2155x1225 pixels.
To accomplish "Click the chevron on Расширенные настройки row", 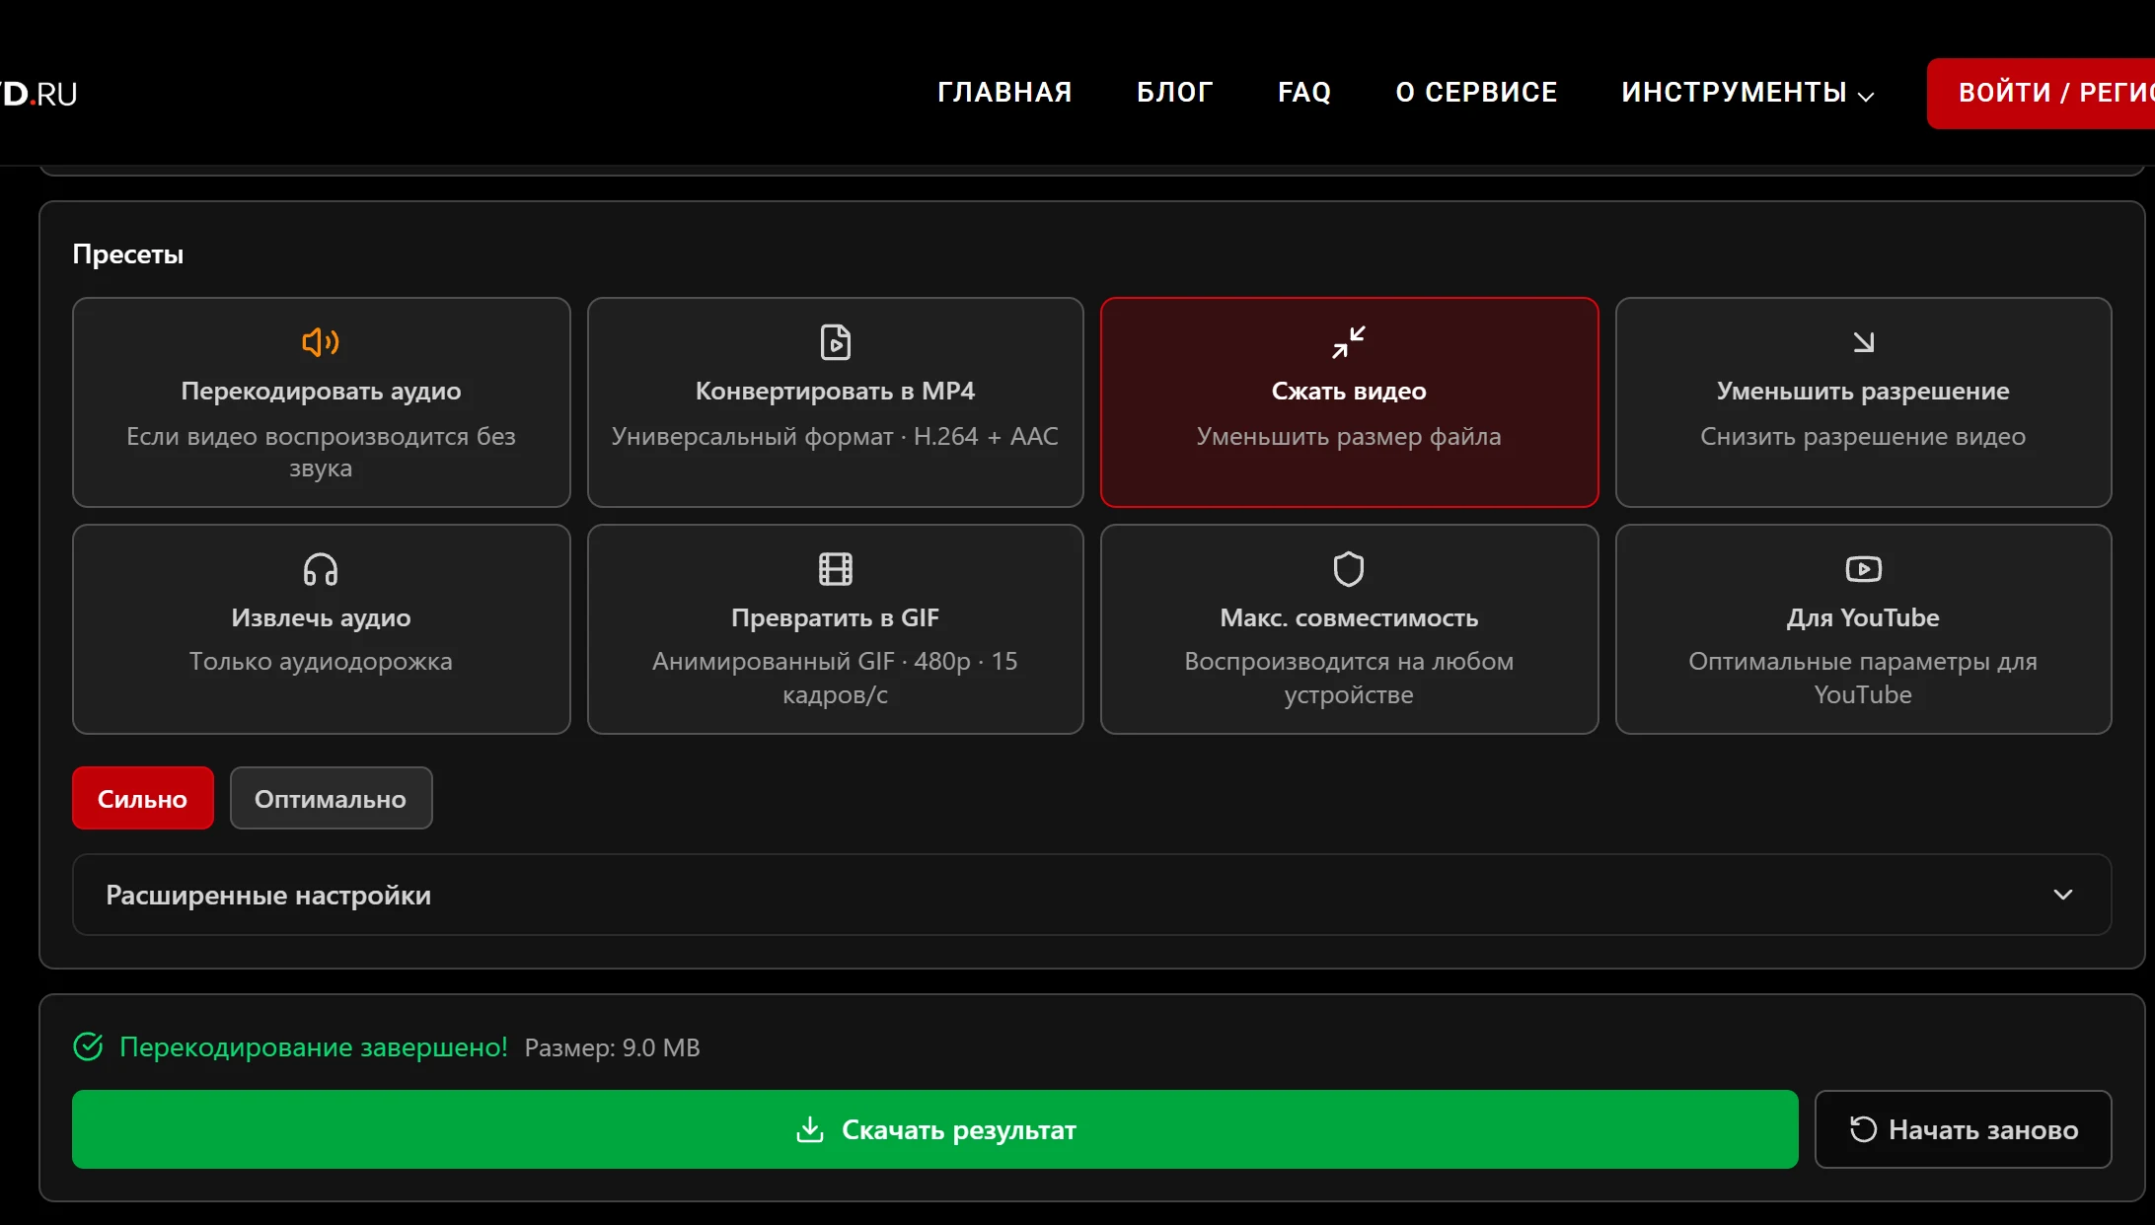I will coord(2063,895).
